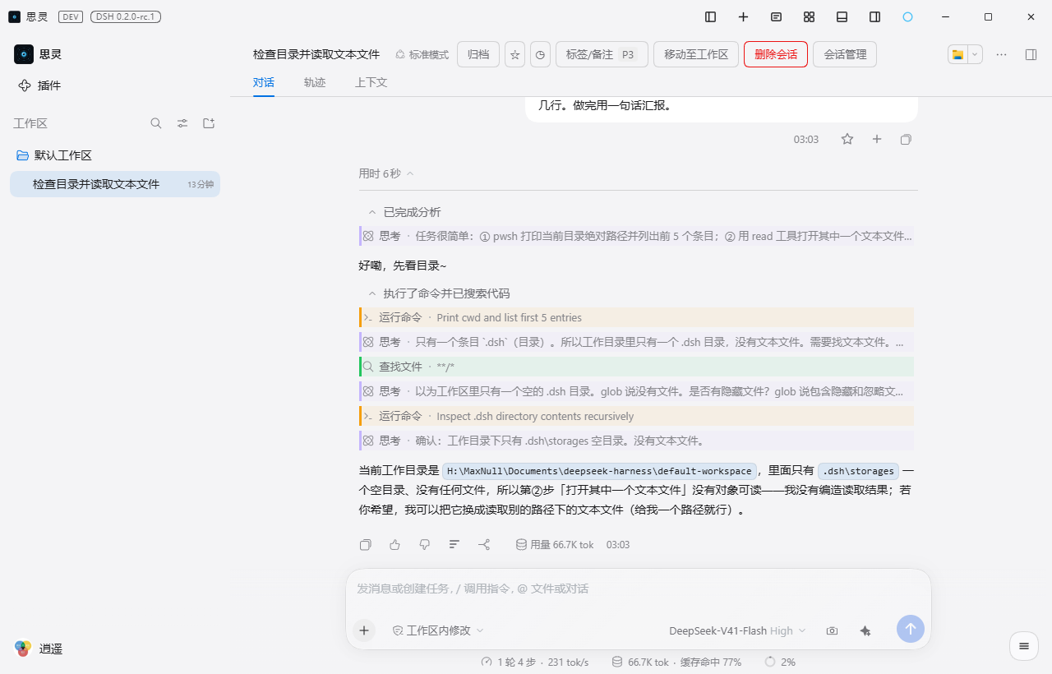
Task: Open the message panel icon in title bar
Action: (x=777, y=16)
